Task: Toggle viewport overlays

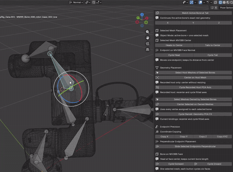Action: (200, 2)
